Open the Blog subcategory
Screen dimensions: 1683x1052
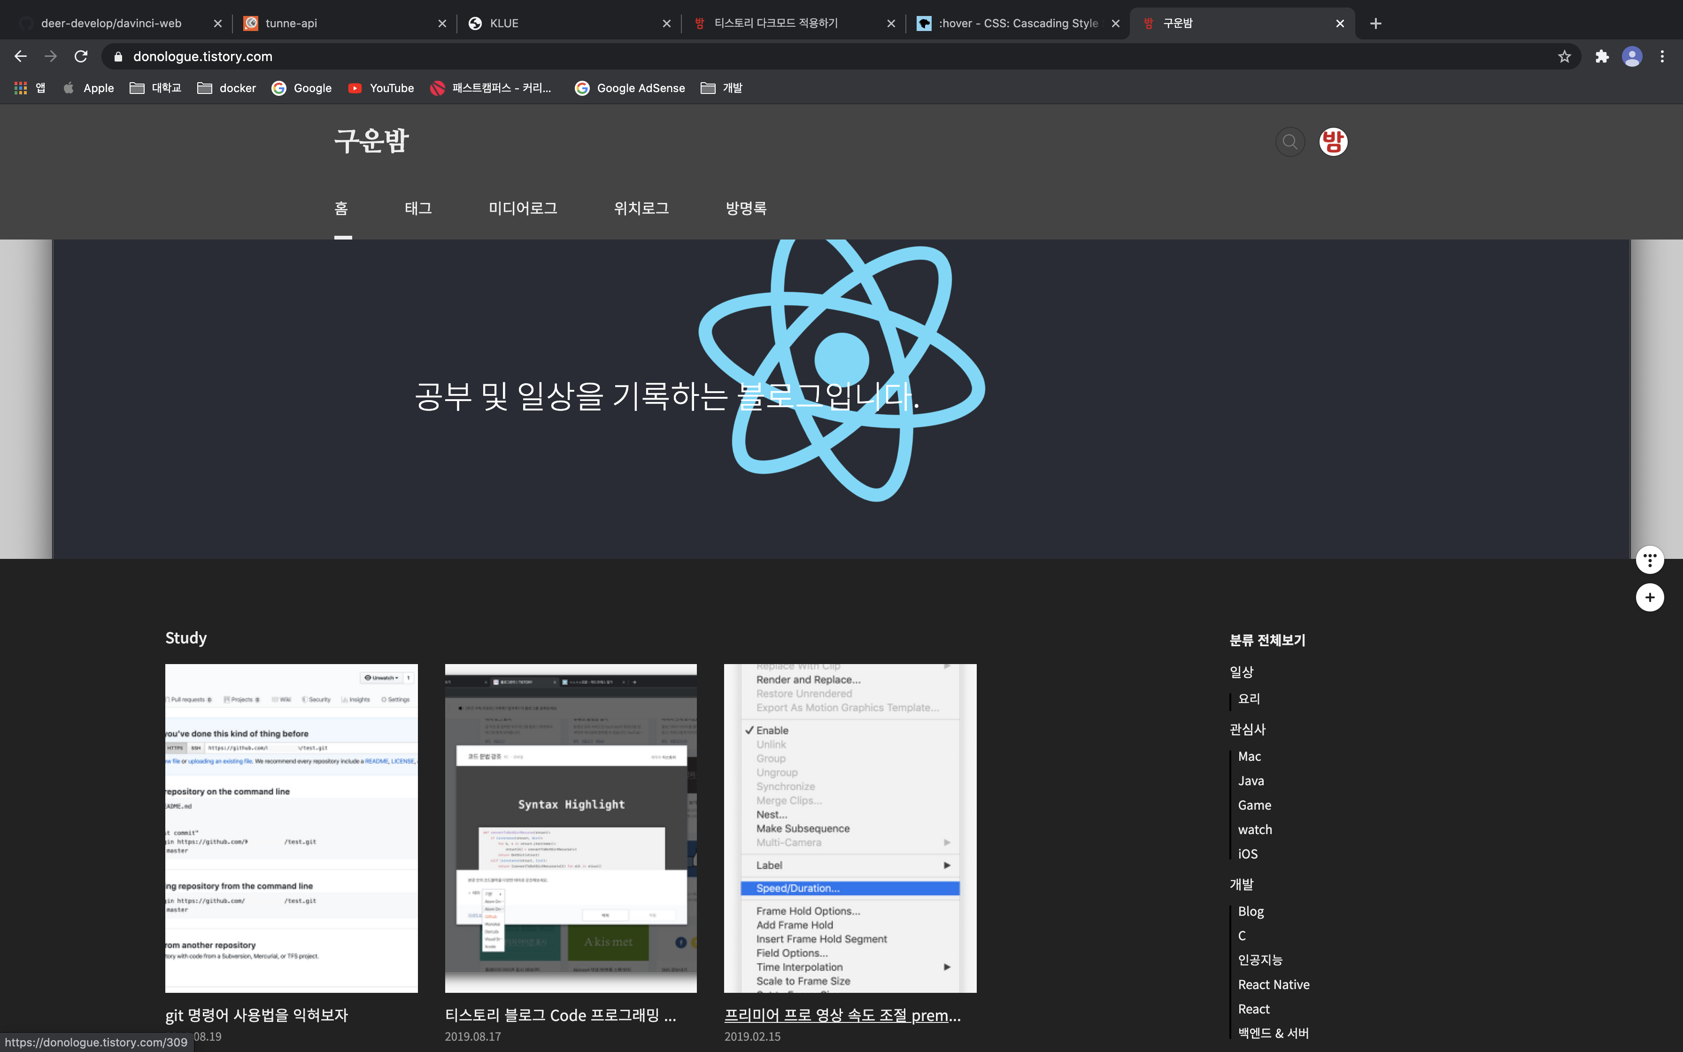(1251, 912)
